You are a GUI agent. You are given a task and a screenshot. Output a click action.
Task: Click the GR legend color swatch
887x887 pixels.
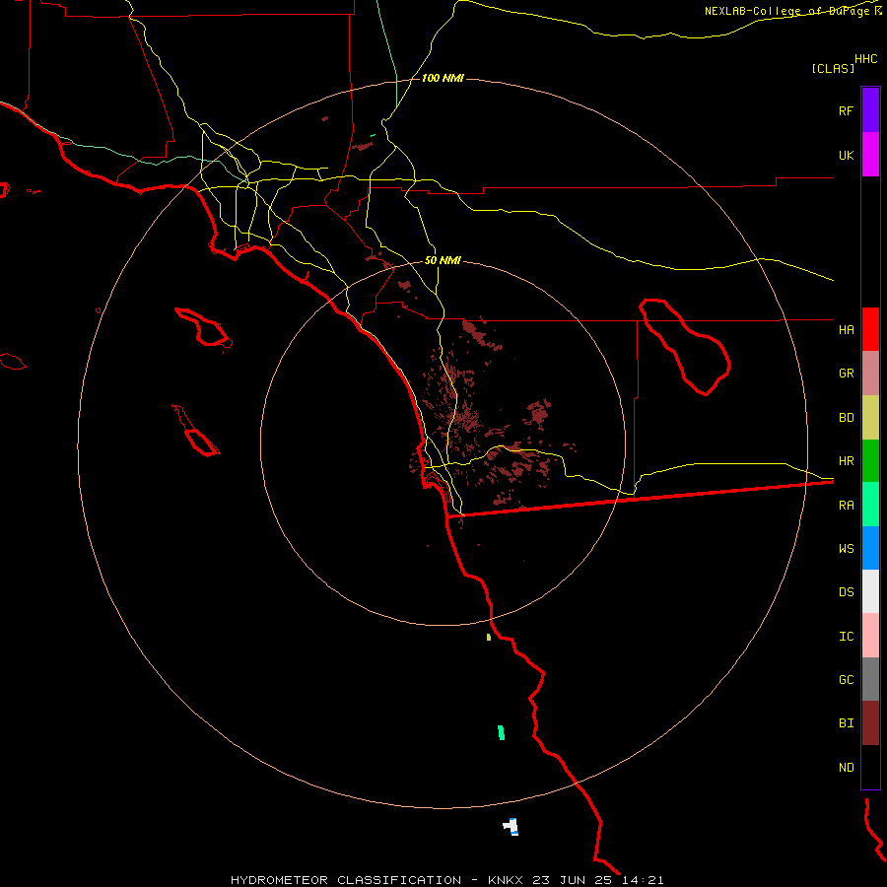870,374
